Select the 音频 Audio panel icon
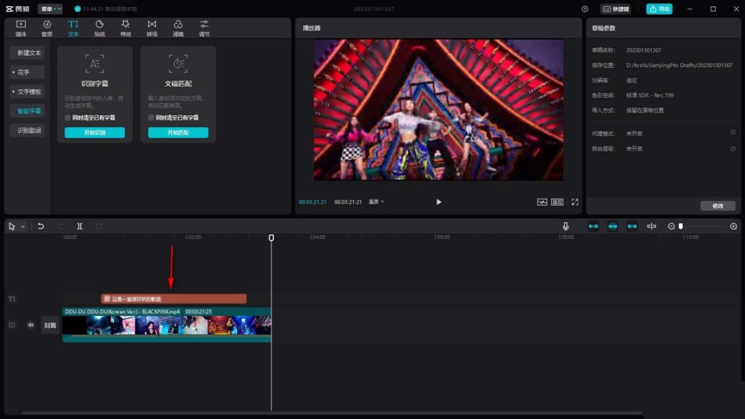Viewport: 745px width, 419px height. pyautogui.click(x=46, y=27)
